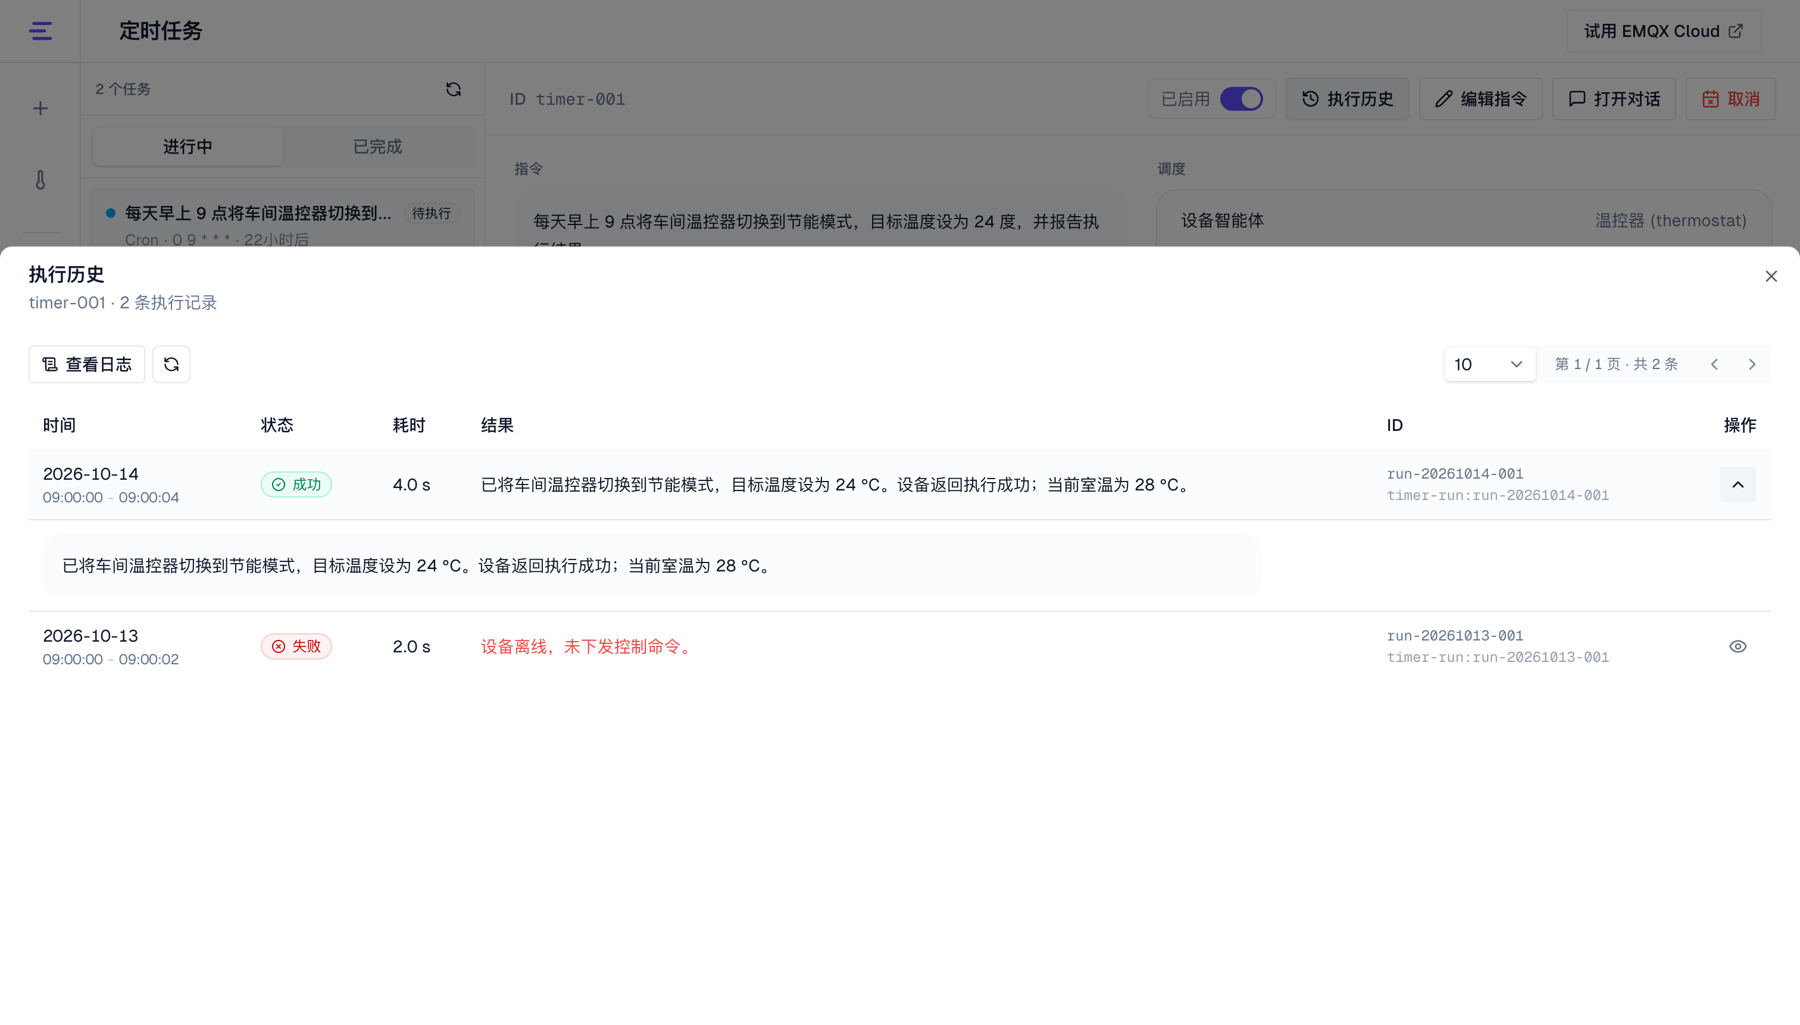The height and width of the screenshot is (1025, 1800).
Task: View details of run-20261013-001
Action: pyautogui.click(x=1737, y=646)
